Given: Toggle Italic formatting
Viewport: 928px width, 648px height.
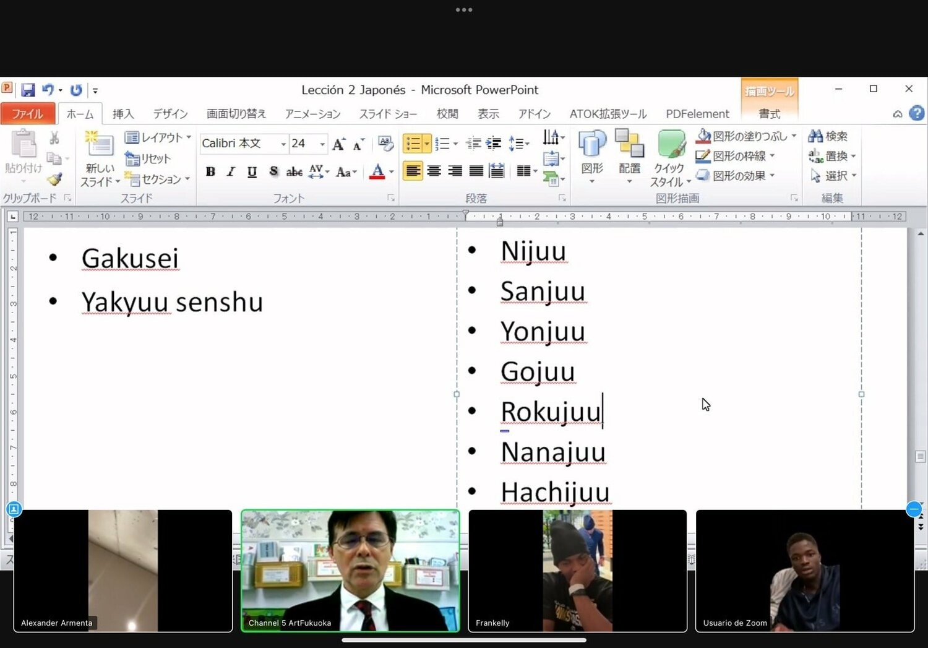Looking at the screenshot, I should click(231, 171).
